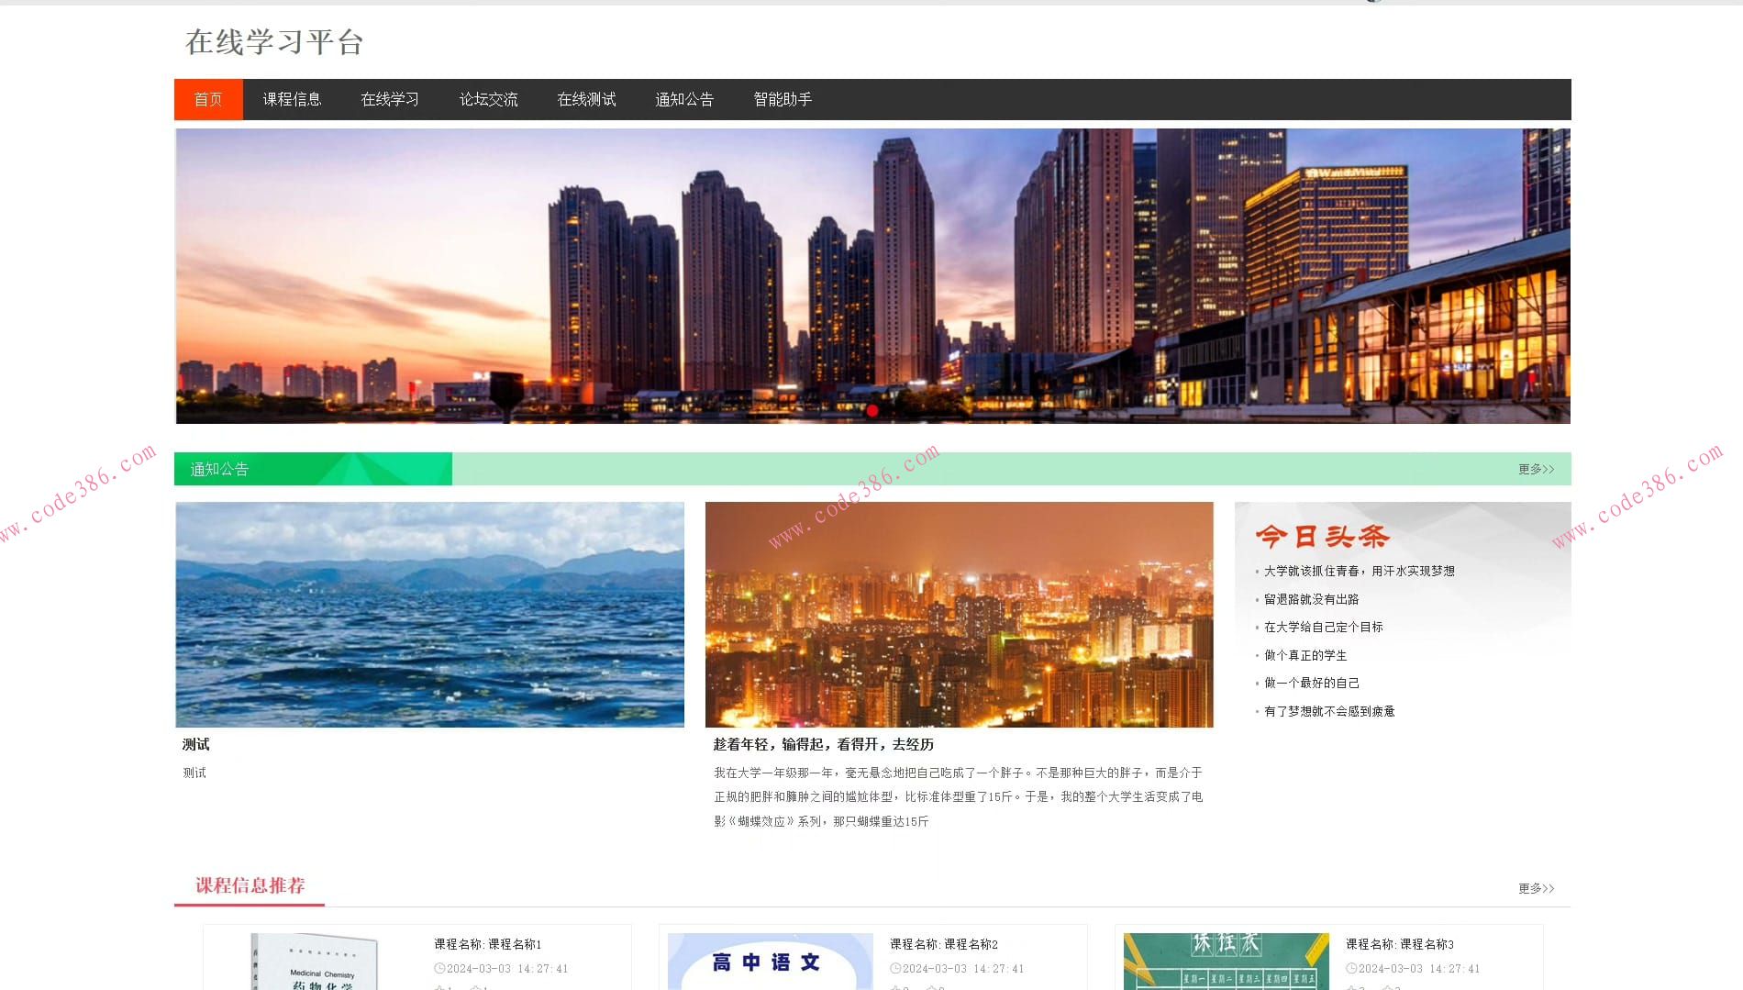Click the clock icon under 课程名称3

tap(1351, 969)
